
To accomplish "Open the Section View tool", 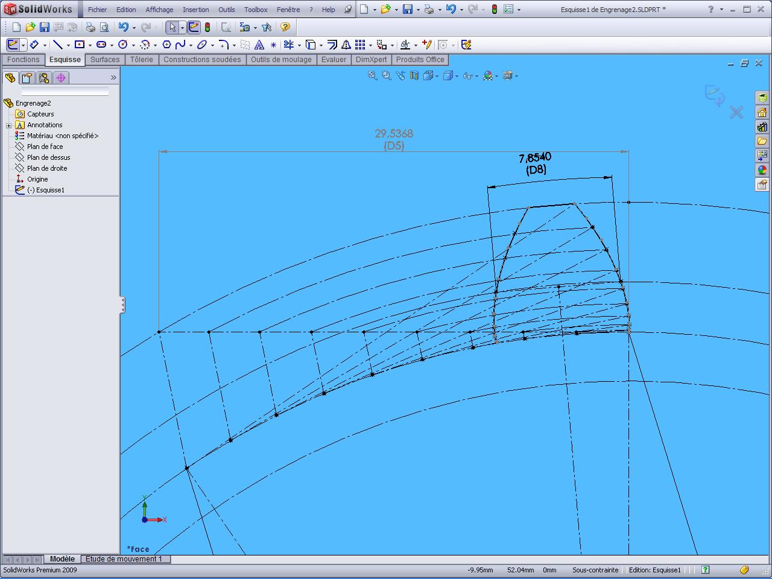I will coord(414,76).
